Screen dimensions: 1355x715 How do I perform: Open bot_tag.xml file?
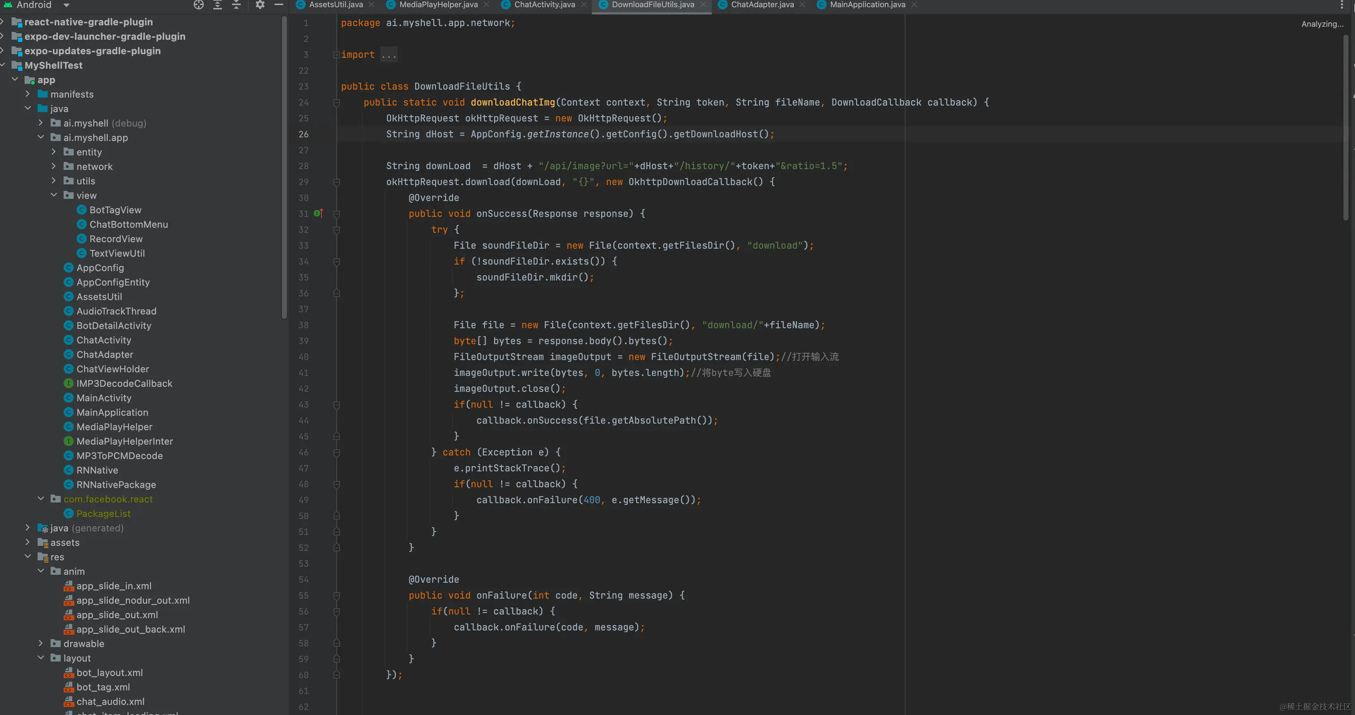point(103,687)
